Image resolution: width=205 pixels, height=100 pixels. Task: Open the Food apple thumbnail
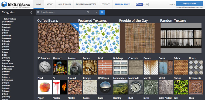pos(45,87)
